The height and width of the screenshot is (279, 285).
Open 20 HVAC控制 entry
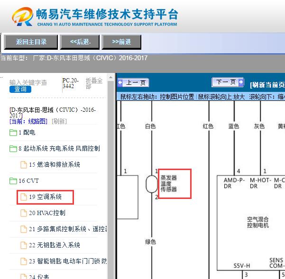point(47,213)
